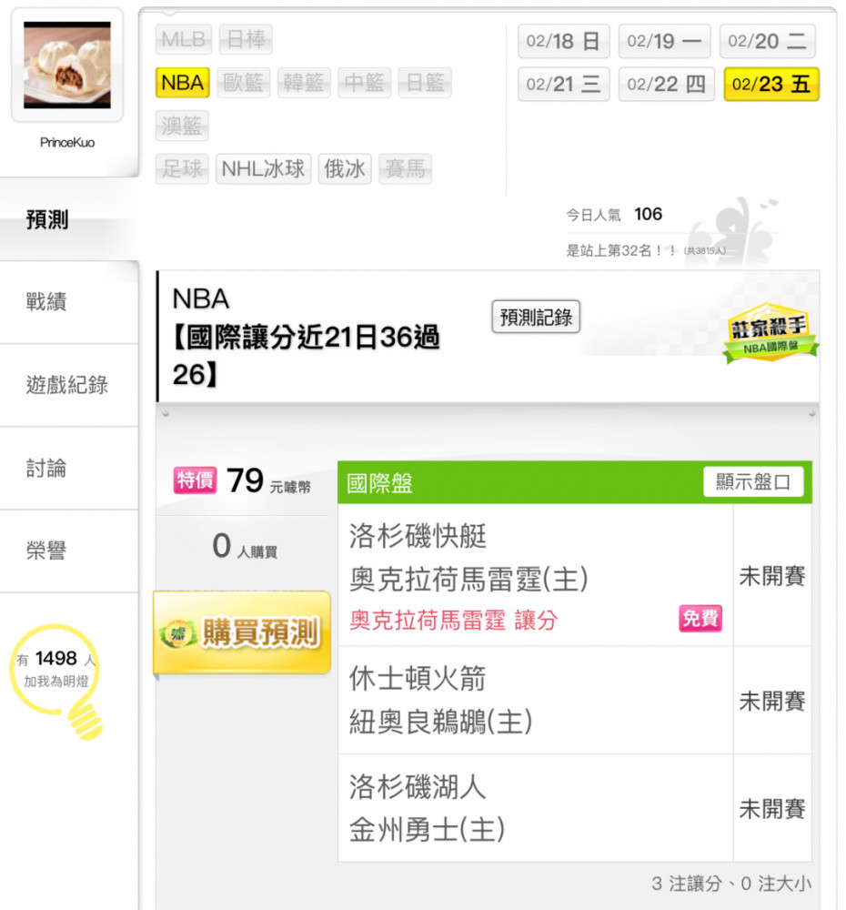Click the 洛杉磯快艇 vs 奧克拉荷馬雷霆 matchup row

click(574, 575)
